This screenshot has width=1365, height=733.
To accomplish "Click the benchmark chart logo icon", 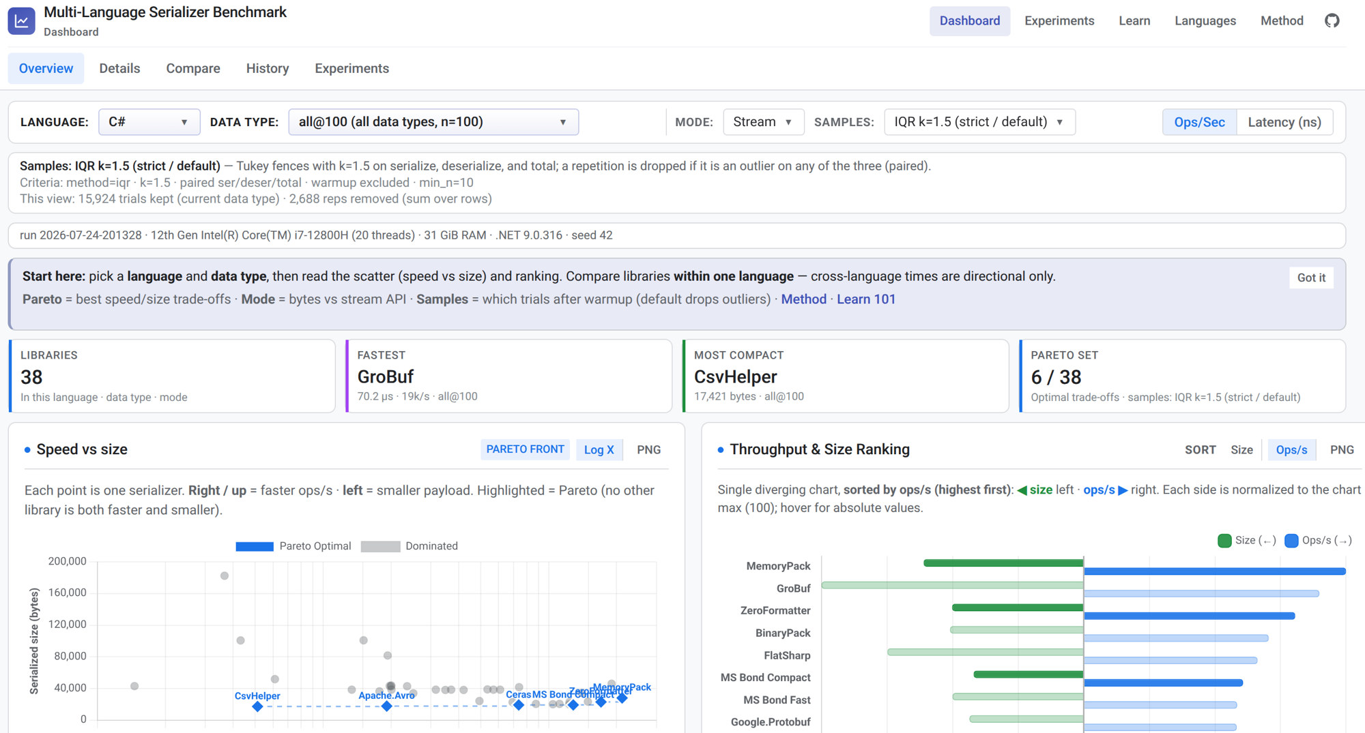I will [21, 21].
